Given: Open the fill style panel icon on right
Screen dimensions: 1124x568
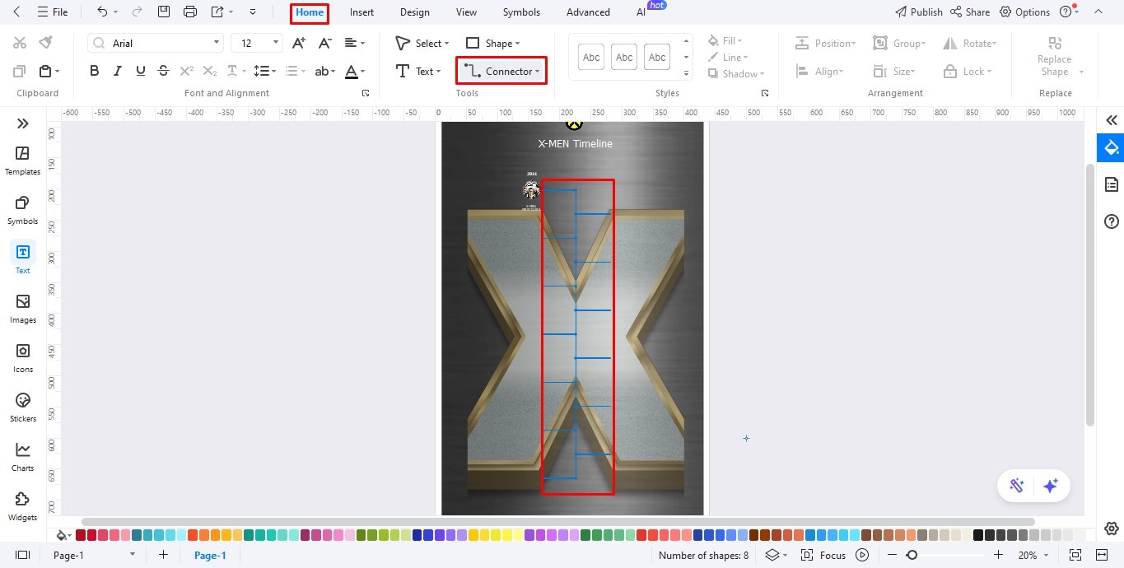Looking at the screenshot, I should pos(1112,148).
